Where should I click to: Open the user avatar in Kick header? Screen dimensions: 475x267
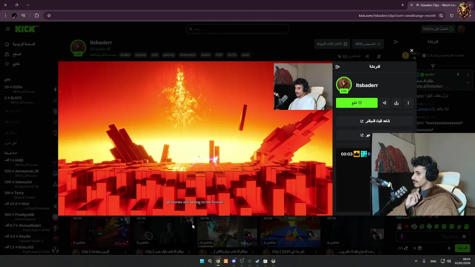(461, 29)
